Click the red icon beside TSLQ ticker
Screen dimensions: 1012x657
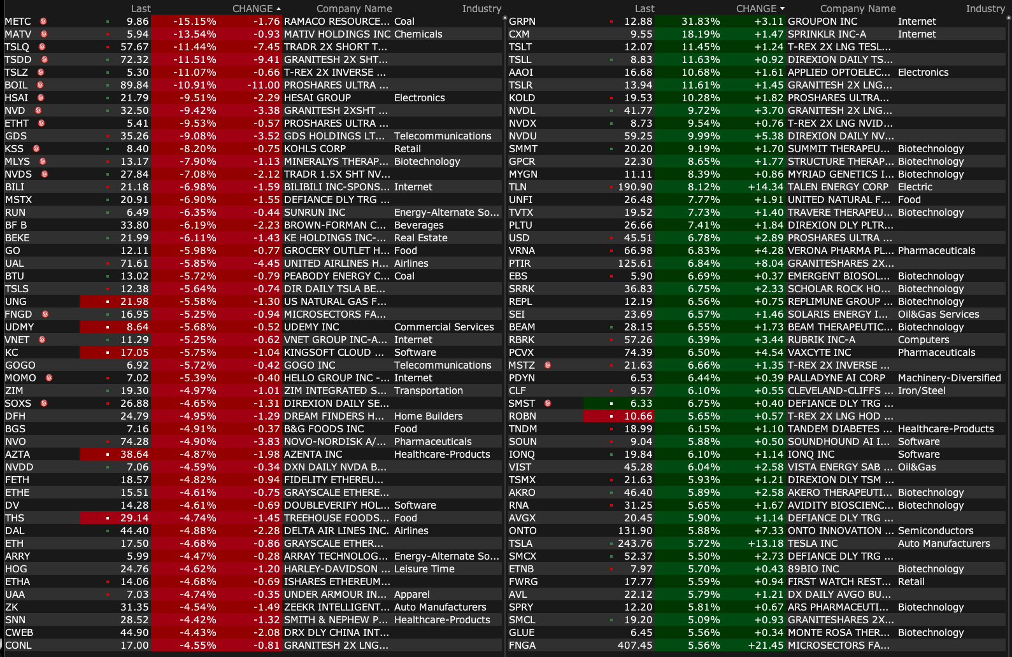[42, 47]
